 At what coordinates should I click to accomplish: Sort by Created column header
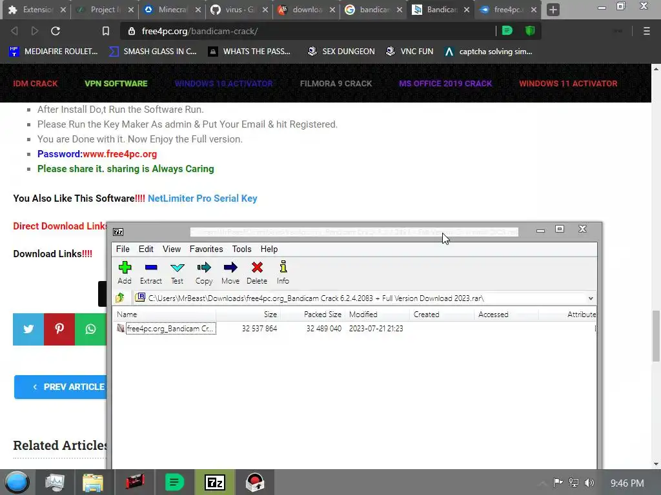point(442,315)
